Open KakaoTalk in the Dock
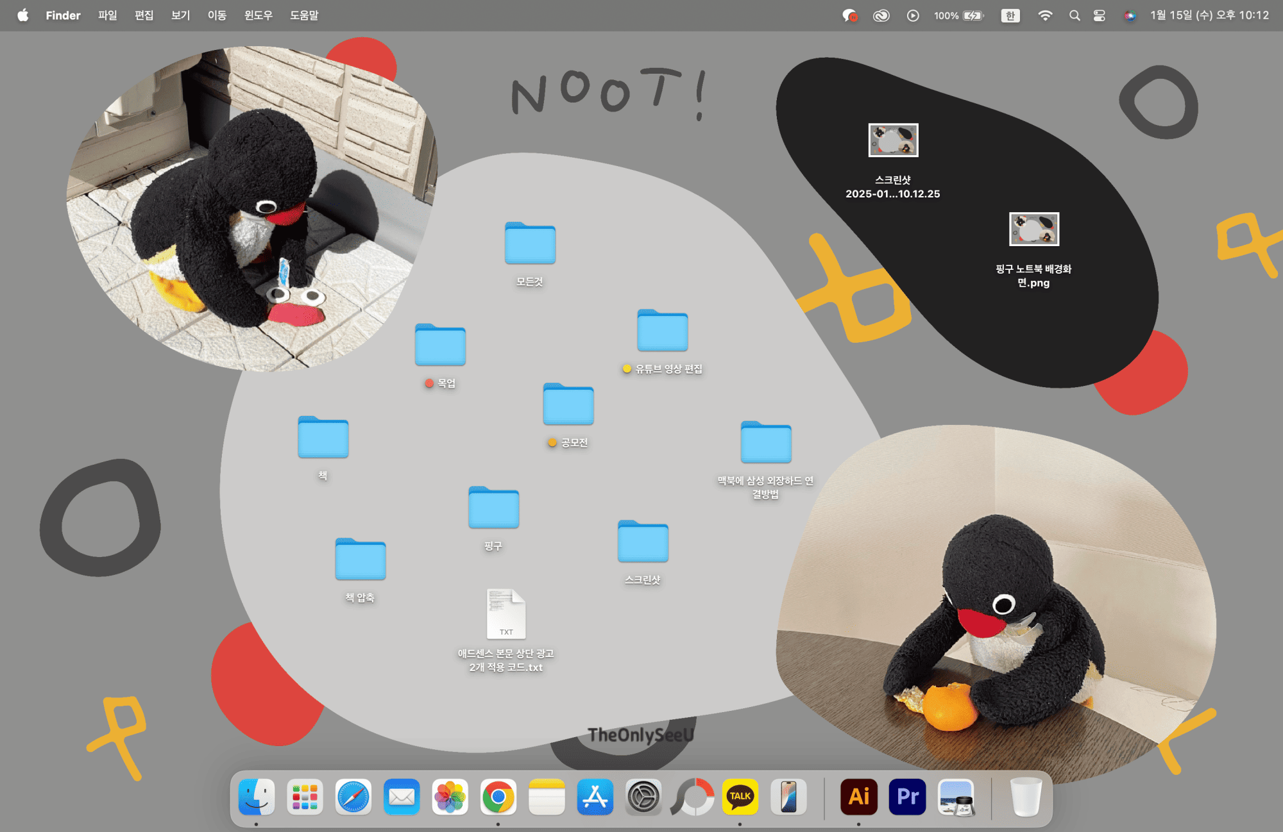This screenshot has height=832, width=1283. point(740,797)
